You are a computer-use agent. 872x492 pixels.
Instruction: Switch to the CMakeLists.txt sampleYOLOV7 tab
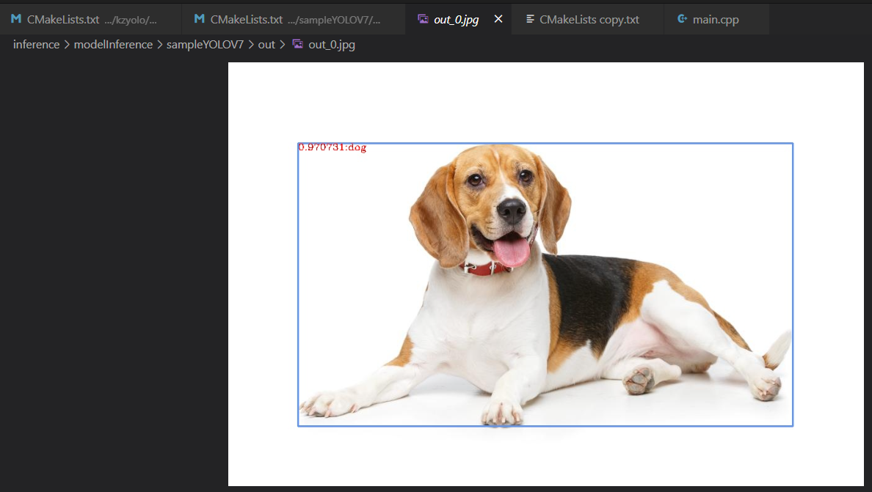tap(293, 20)
